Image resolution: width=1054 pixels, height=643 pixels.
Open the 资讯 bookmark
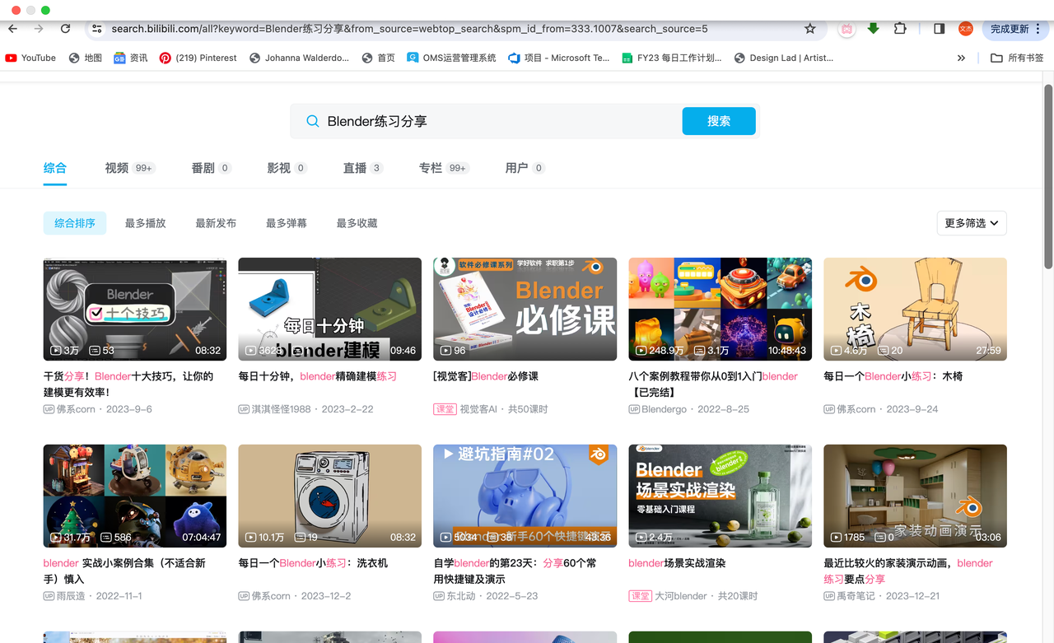[x=131, y=58]
